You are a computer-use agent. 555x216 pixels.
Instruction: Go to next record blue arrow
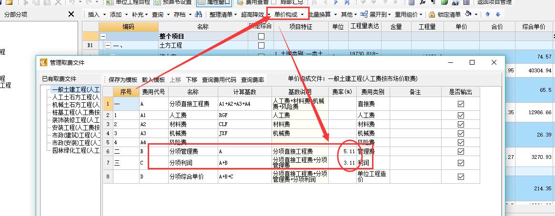point(336,2)
